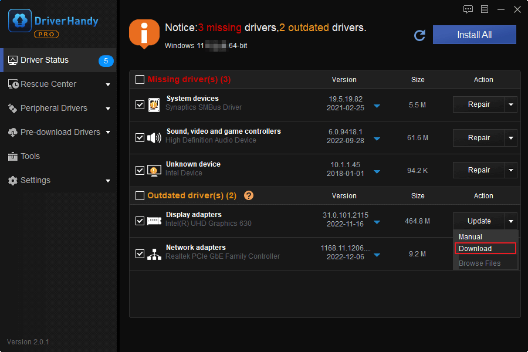Image resolution: width=528 pixels, height=352 pixels.
Task: Click the Network adapters icon
Action: (154, 254)
